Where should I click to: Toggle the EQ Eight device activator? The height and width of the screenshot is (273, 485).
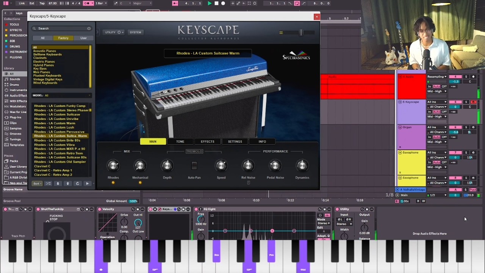pyautogui.click(x=196, y=209)
